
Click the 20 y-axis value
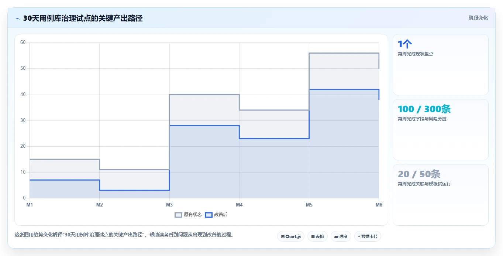tap(23, 146)
